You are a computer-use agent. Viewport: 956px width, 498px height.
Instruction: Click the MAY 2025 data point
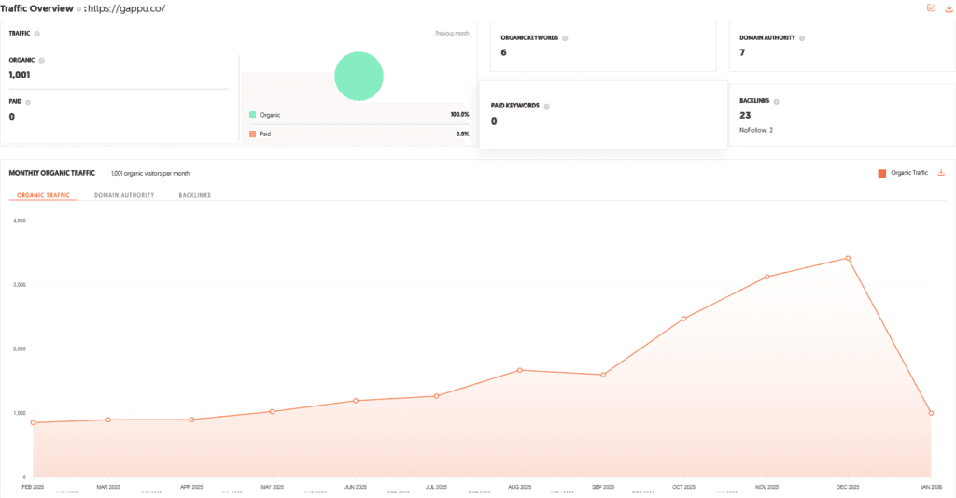[272, 411]
